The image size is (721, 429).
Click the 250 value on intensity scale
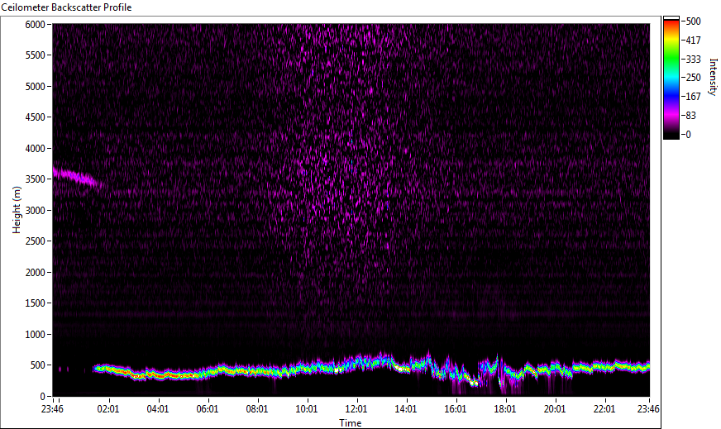pos(693,78)
